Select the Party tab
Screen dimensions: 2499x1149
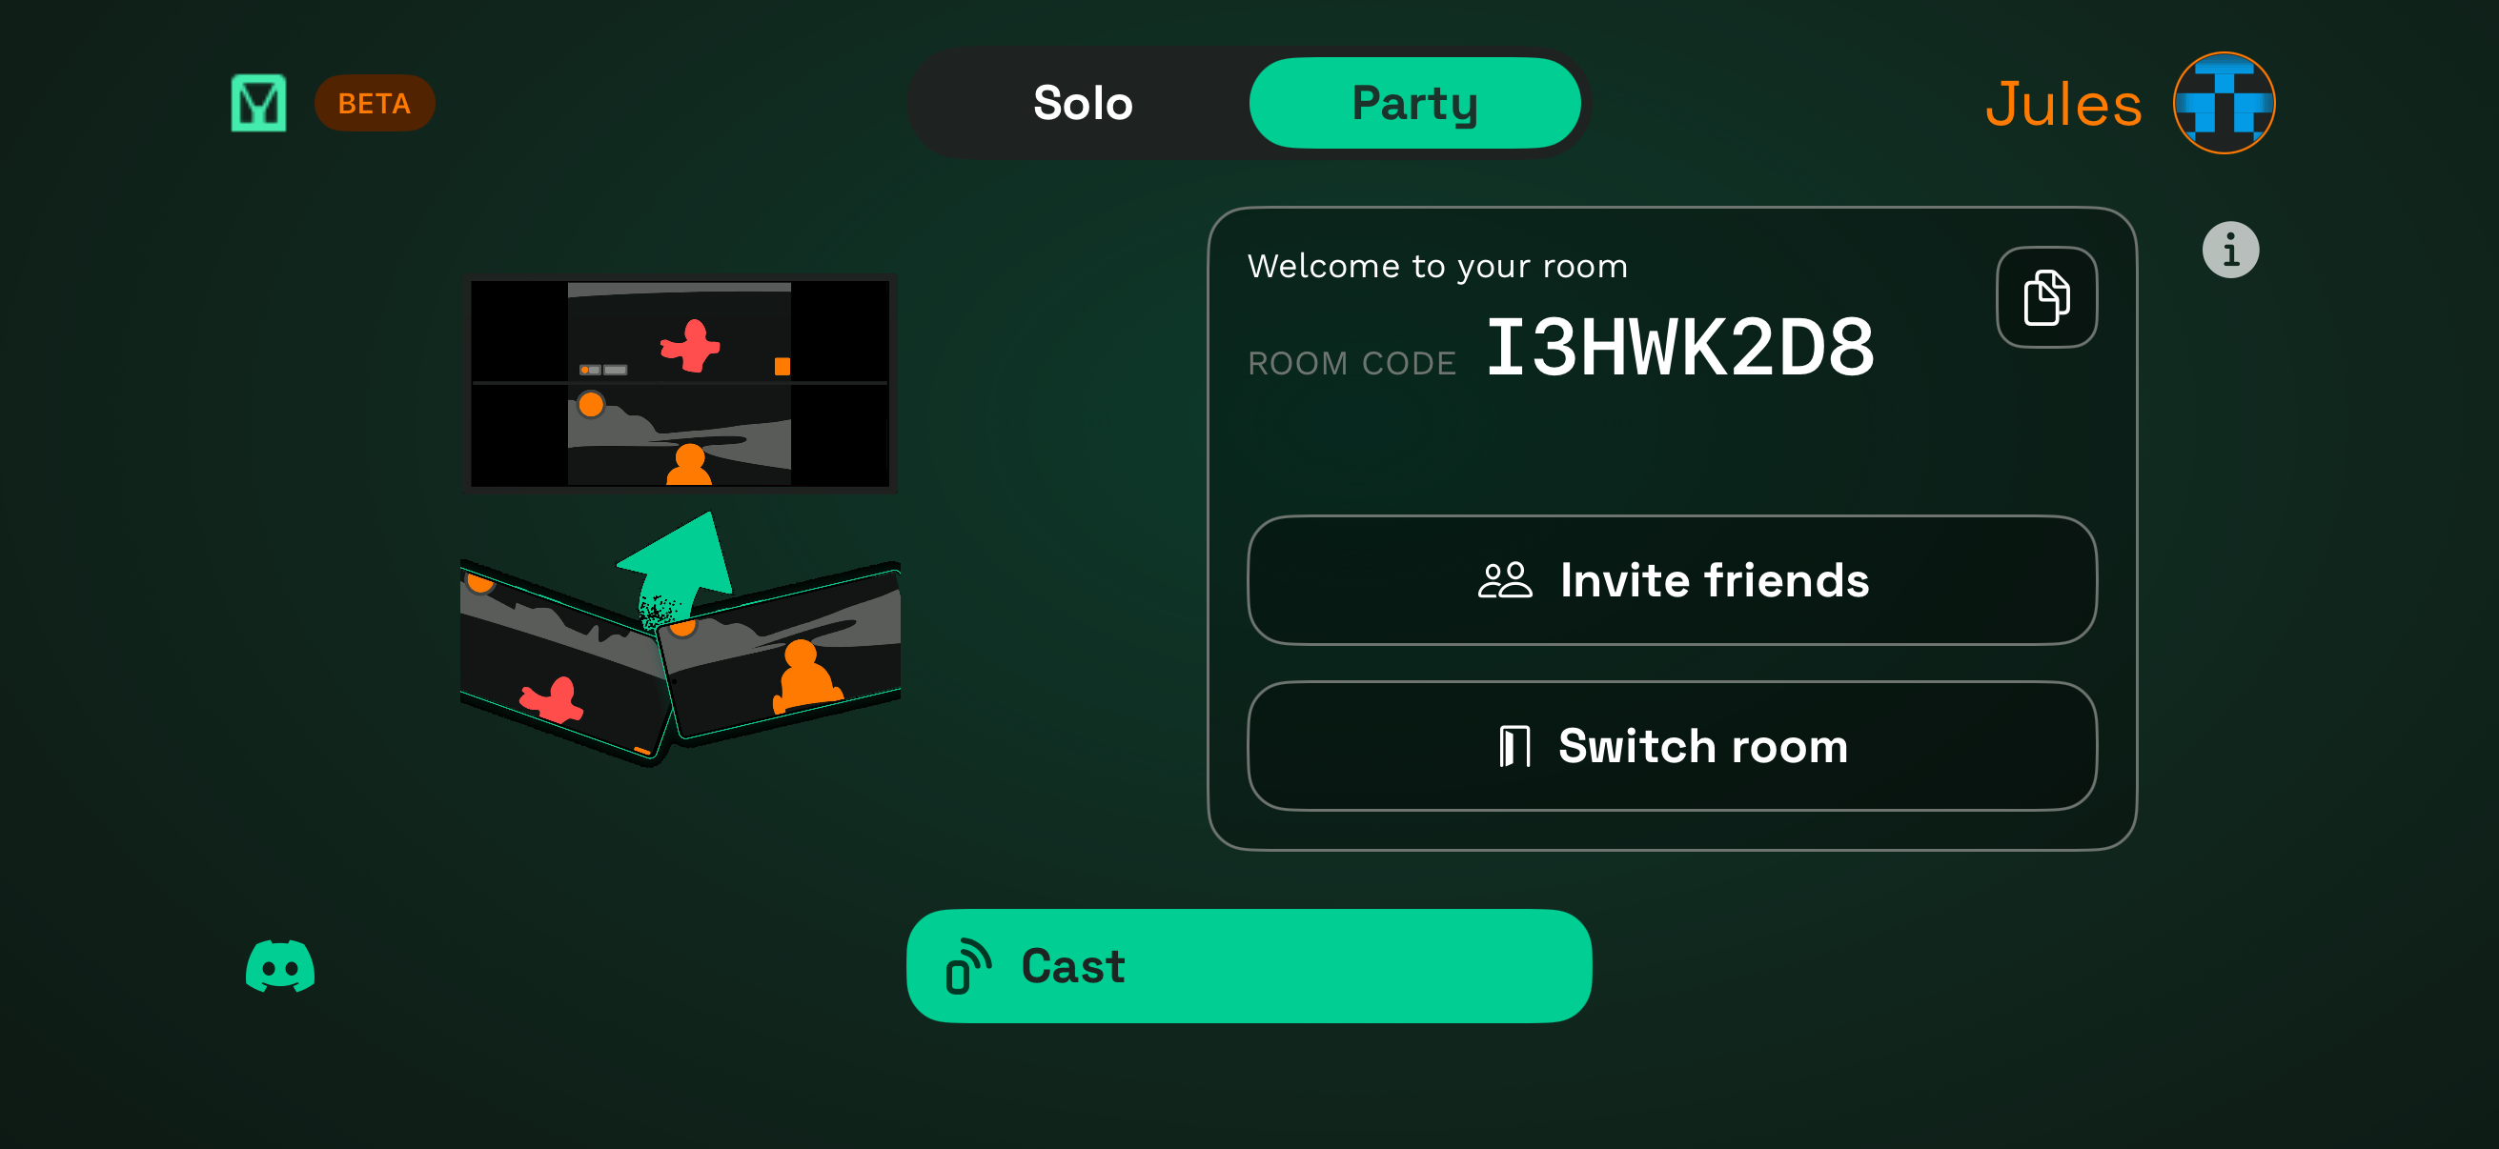tap(1413, 102)
